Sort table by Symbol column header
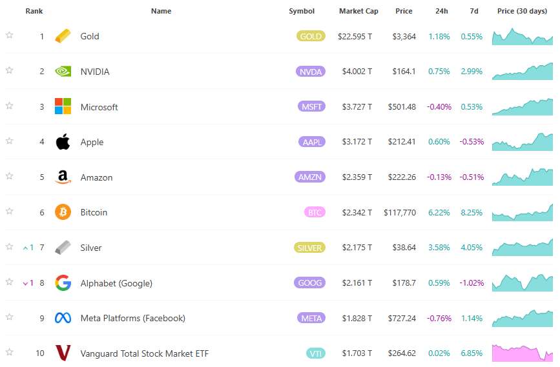This screenshot has height=367, width=560. click(302, 11)
